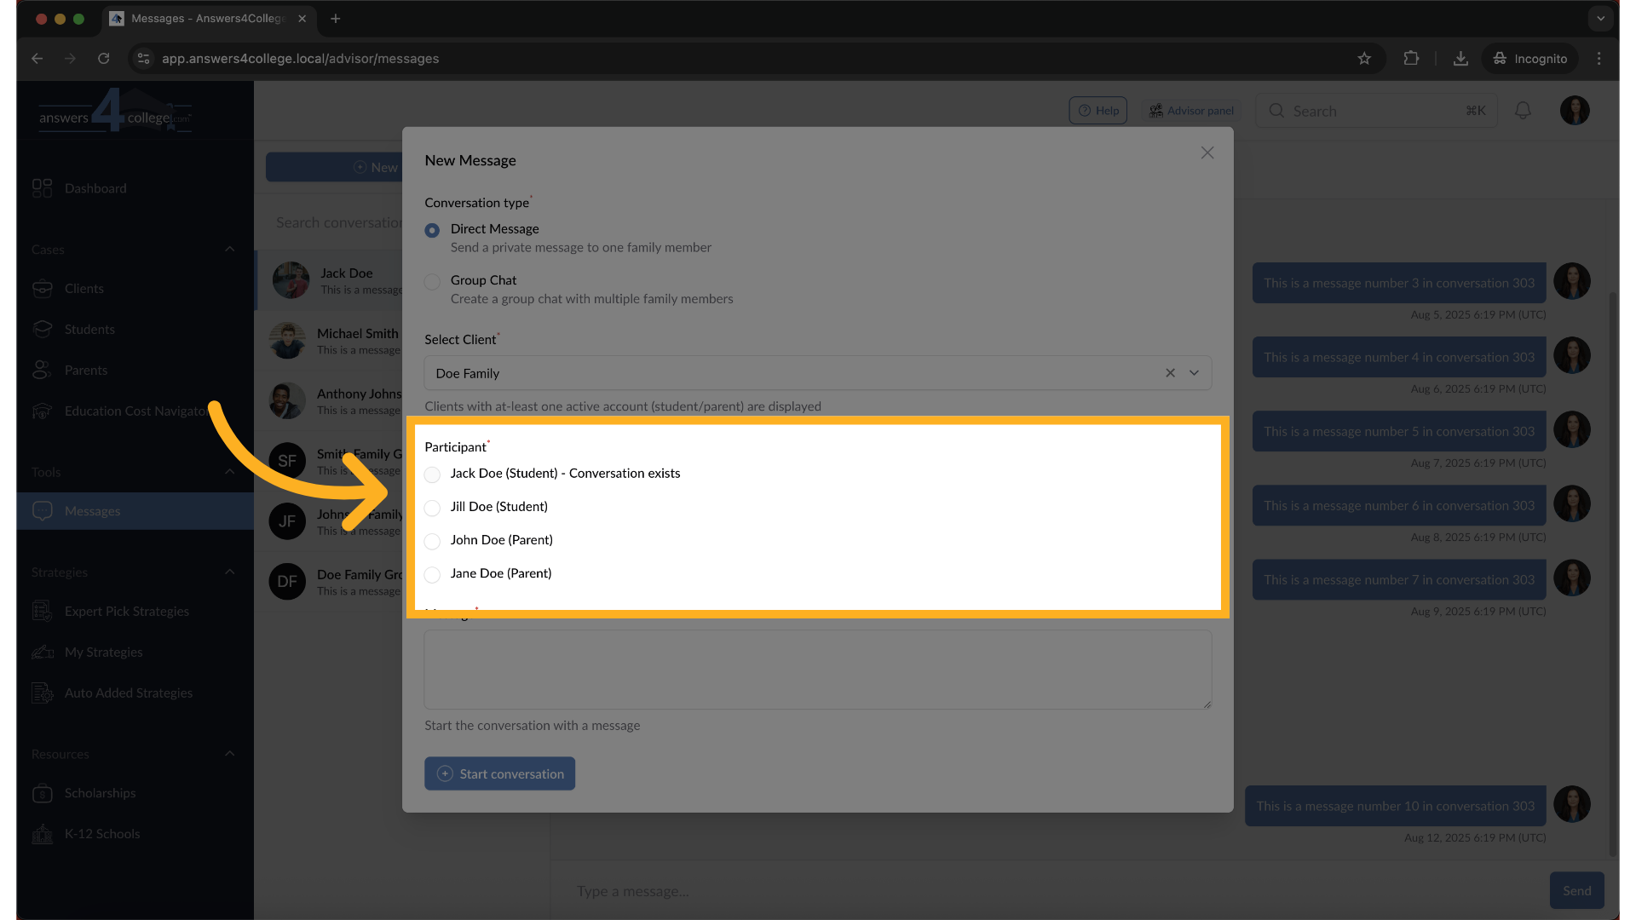Clear the Doe Family client selection

(x=1170, y=373)
